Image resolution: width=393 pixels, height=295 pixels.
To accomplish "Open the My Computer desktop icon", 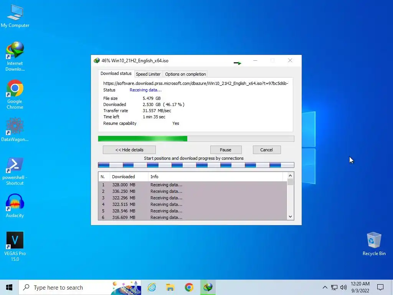I will click(x=15, y=16).
